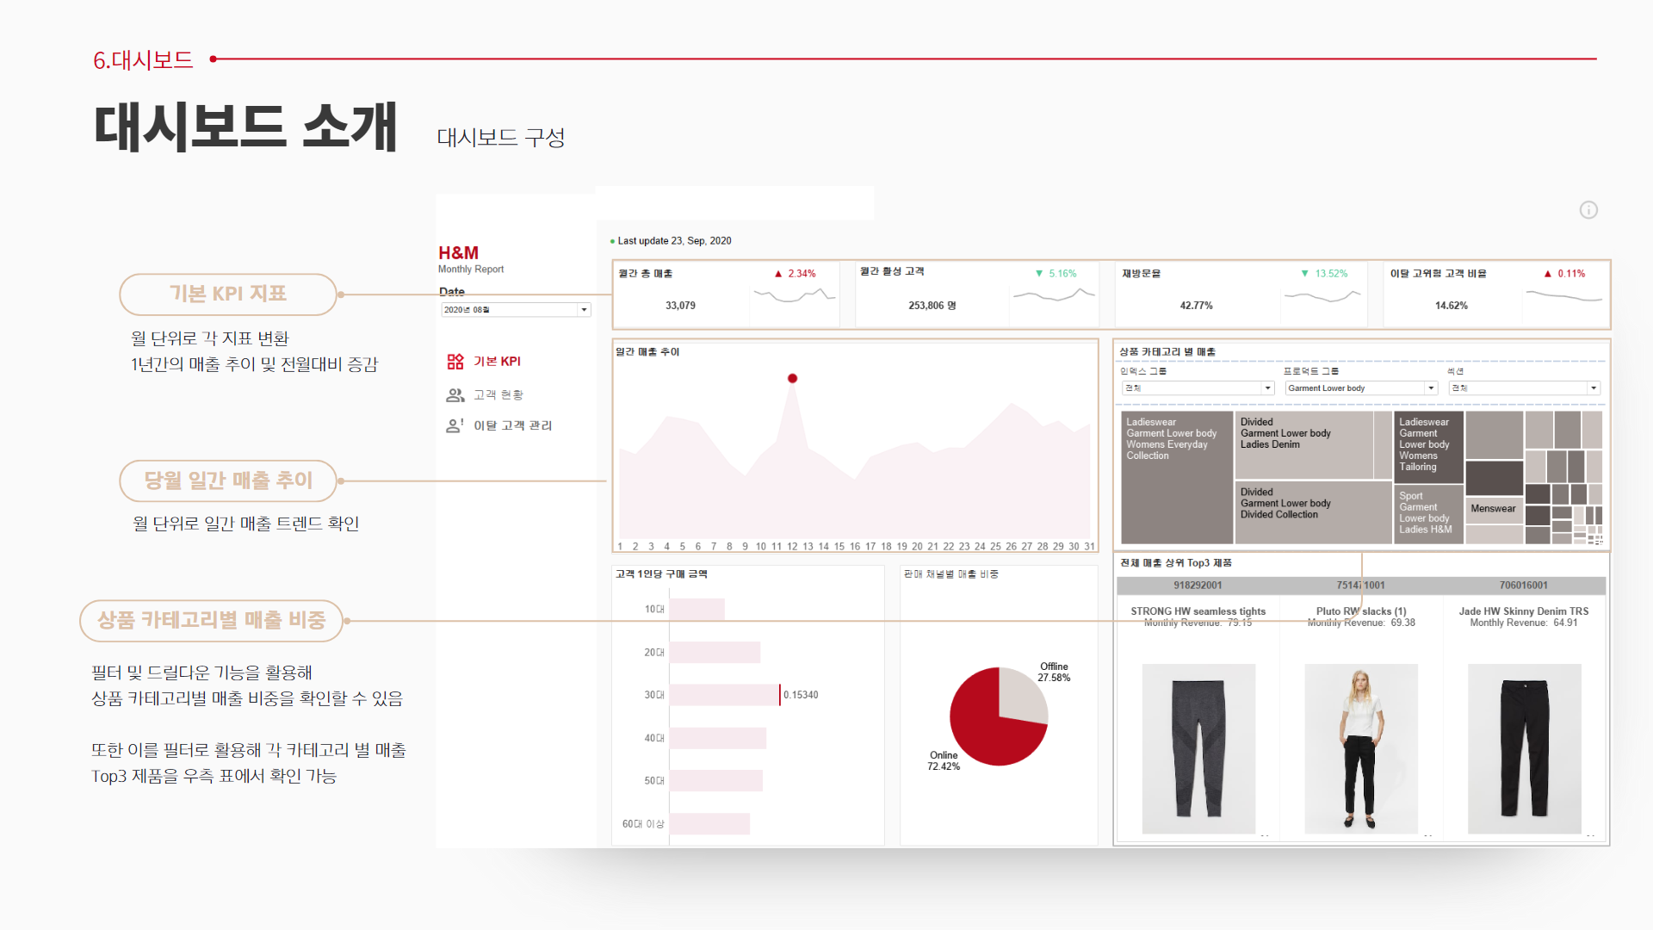
Task: Click the green down-arrow beside 13.52%
Action: (x=1305, y=274)
